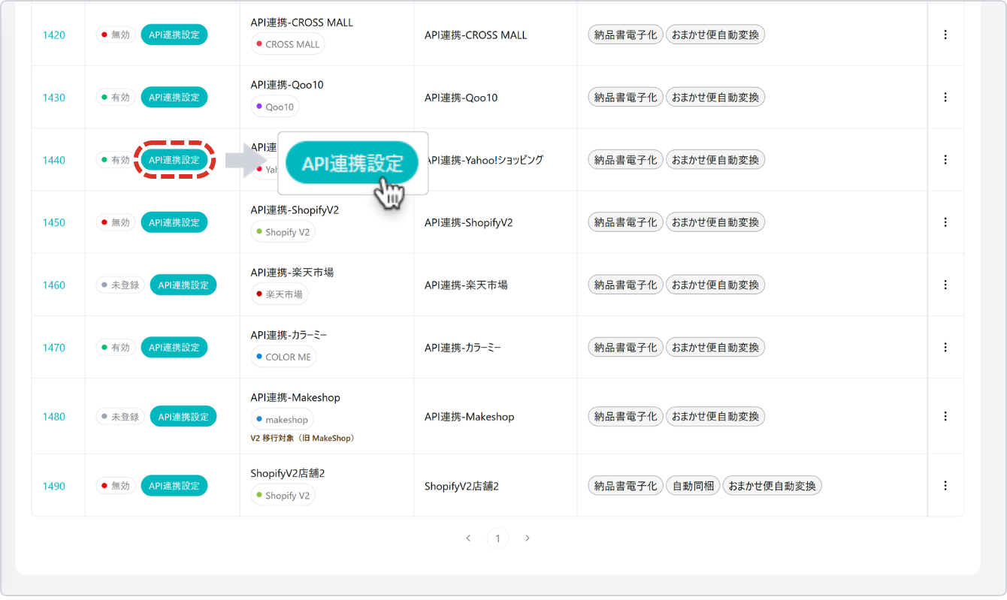Screen dimensions: 1007x600
Task: Click API連携設定 button in row 1490
Action: 174,486
